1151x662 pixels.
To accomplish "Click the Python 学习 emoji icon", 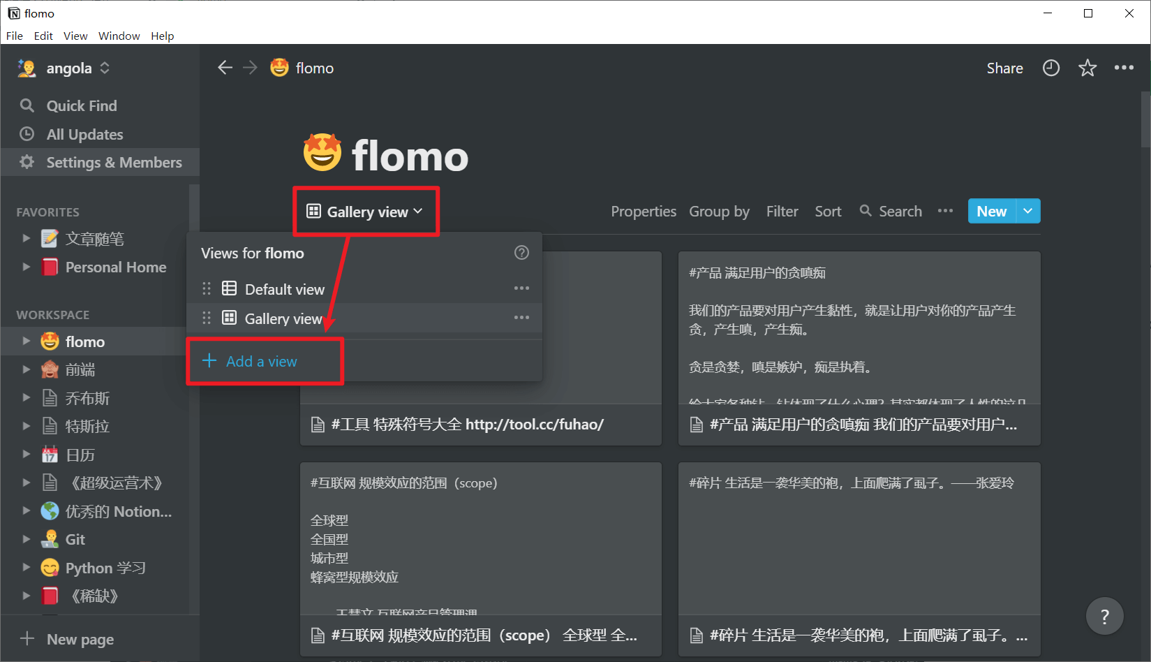I will 50,568.
